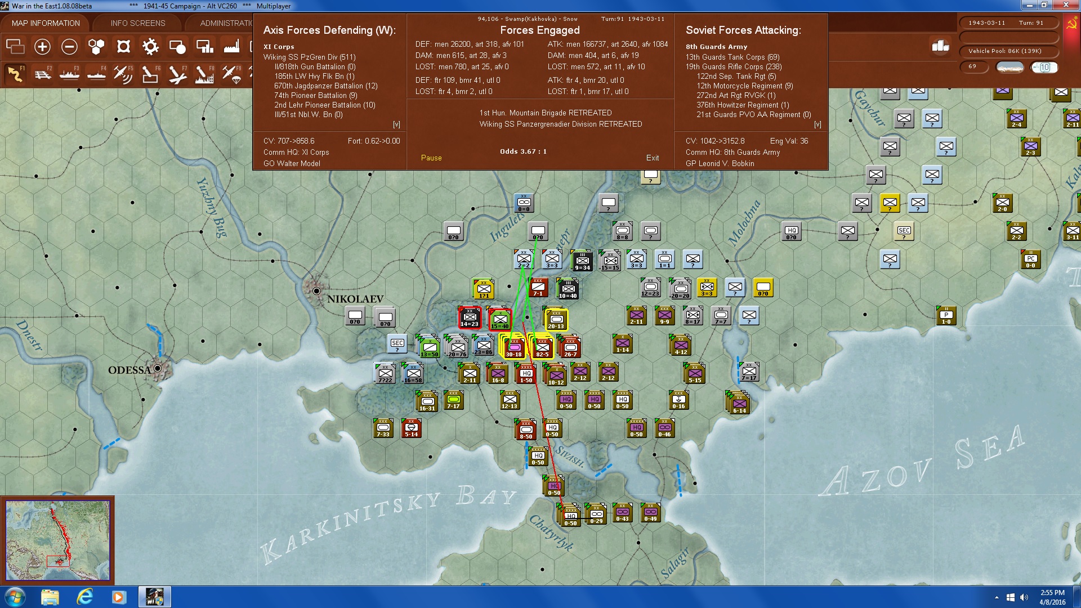Toggle the hexagon grid display
This screenshot has height=608, width=1081.
tap(97, 47)
